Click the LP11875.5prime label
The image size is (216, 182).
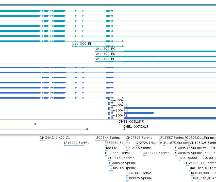point(175,143)
